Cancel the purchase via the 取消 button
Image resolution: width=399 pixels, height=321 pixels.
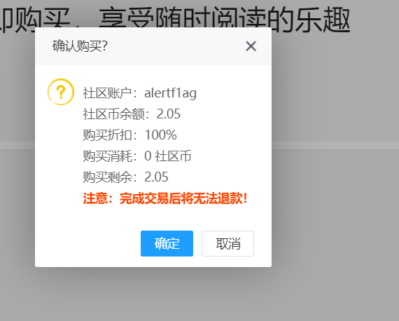227,243
